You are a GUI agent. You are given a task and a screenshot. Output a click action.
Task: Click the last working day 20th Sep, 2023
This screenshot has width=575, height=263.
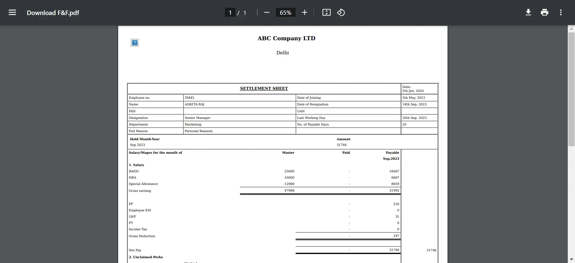pos(414,118)
